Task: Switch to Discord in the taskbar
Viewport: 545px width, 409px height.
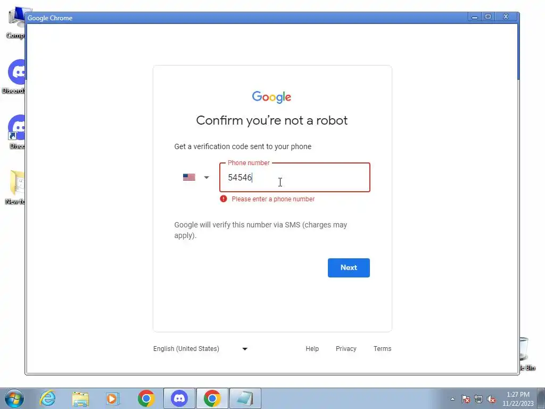Action: (179, 398)
